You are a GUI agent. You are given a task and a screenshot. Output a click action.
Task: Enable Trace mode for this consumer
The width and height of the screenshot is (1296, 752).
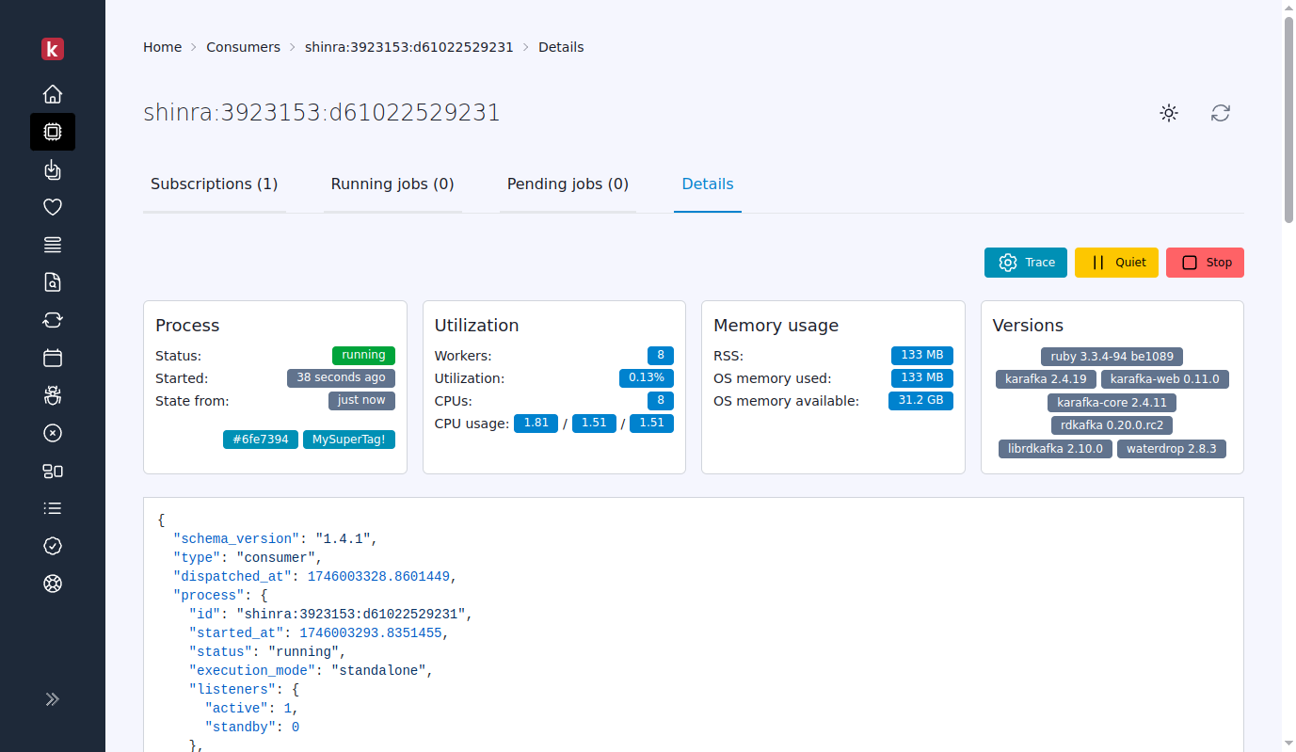point(1025,263)
